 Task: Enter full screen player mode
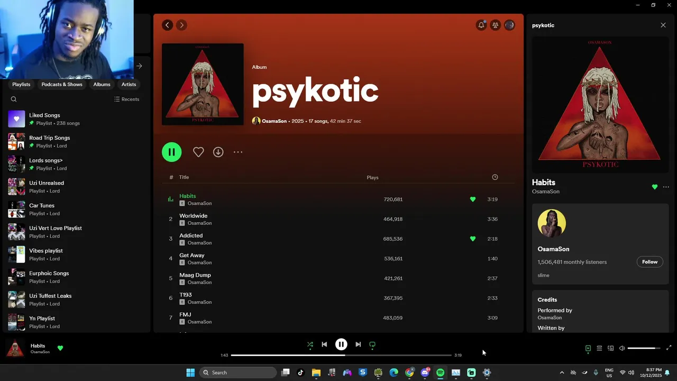[669, 348]
